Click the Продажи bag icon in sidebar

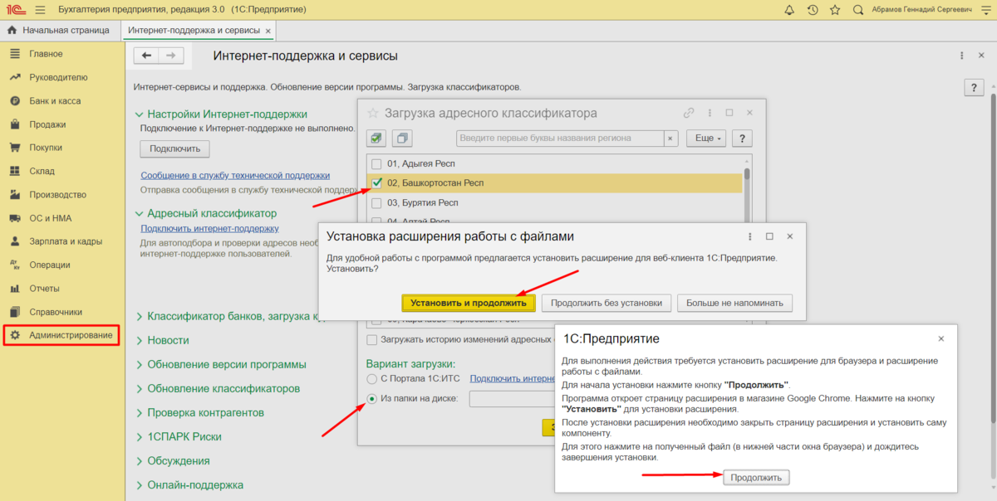14,124
